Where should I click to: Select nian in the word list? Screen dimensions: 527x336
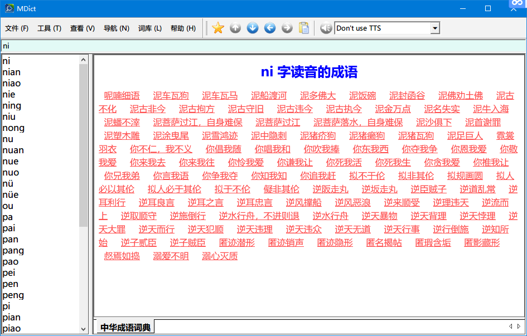(11, 72)
